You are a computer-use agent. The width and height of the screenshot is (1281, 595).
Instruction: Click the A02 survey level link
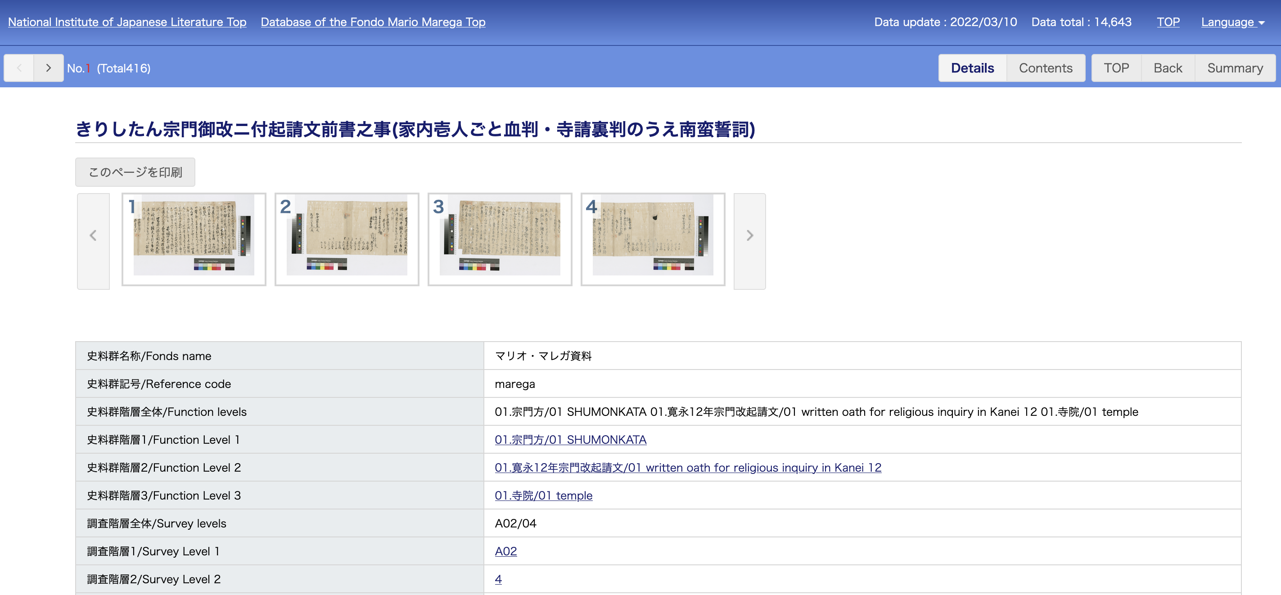(x=506, y=551)
